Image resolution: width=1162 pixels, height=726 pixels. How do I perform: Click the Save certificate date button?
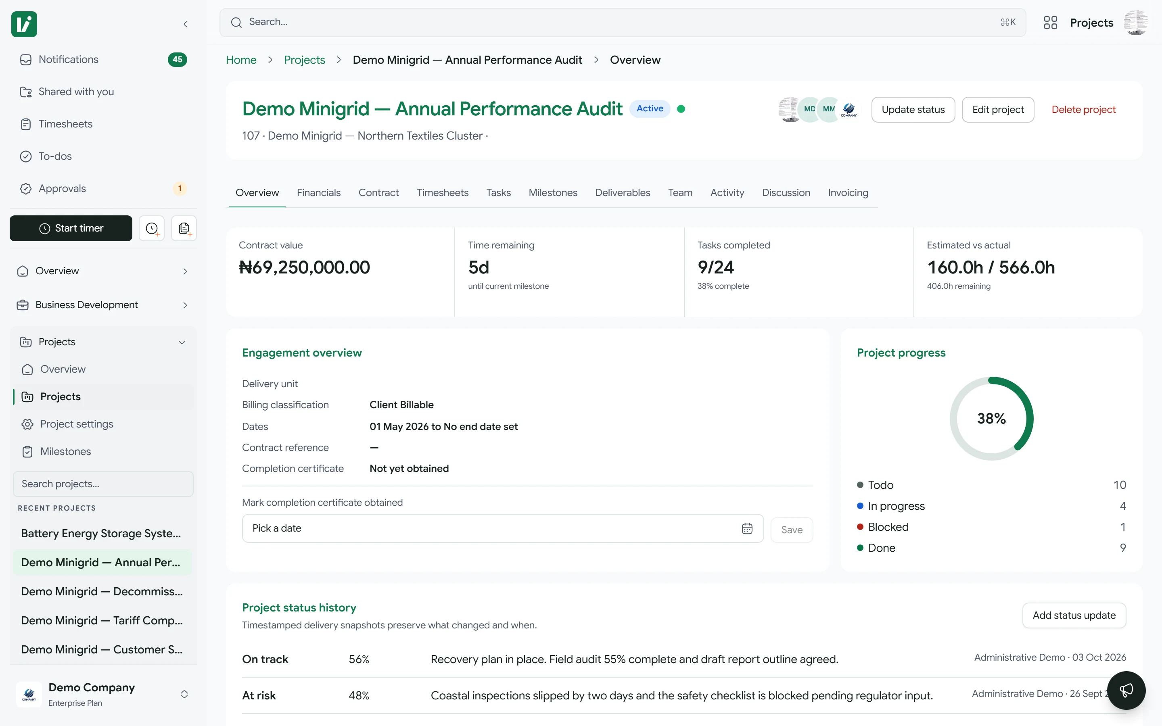point(791,530)
